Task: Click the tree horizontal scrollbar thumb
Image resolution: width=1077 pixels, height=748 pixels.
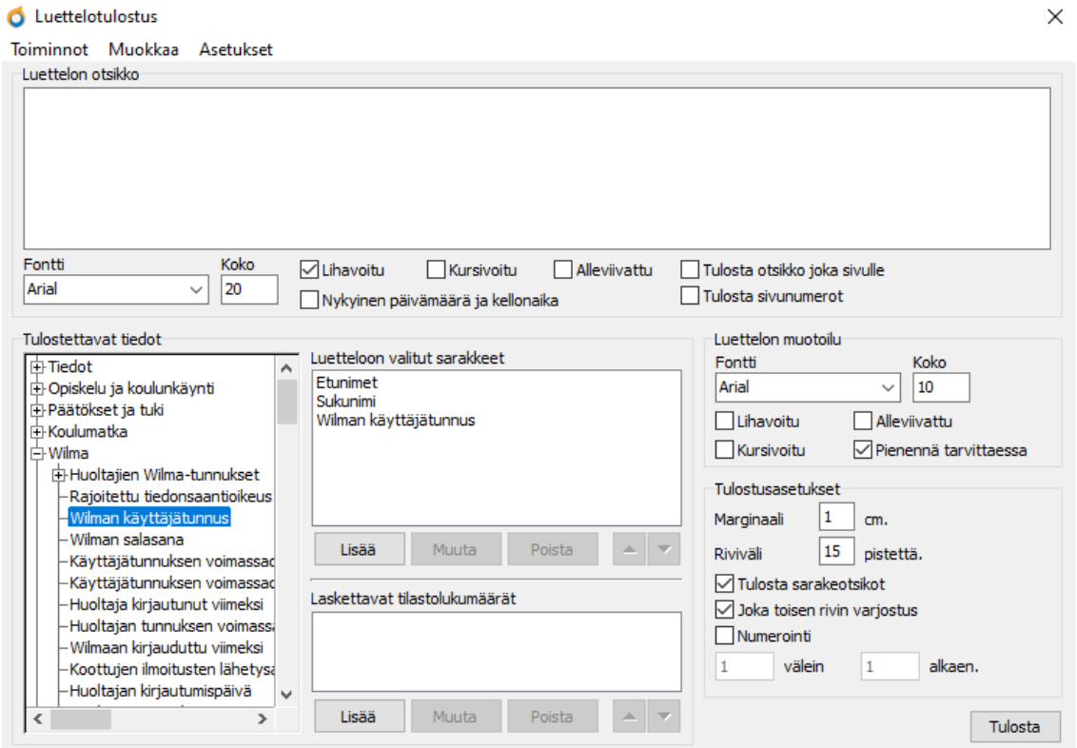Action: pyautogui.click(x=80, y=719)
